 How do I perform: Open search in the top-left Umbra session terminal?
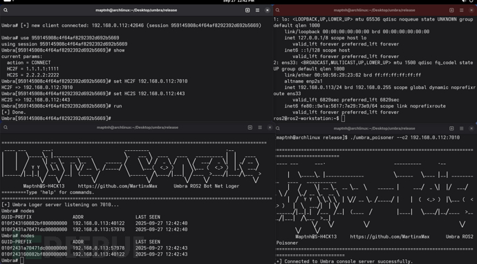(6, 10)
